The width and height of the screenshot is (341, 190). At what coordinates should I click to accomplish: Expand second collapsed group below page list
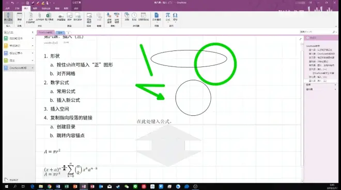tap(335, 89)
